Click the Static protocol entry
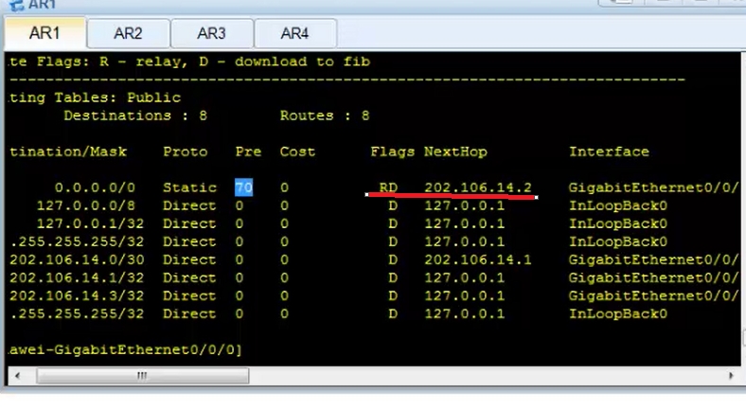Viewport: 746px width, 409px height. 190,187
